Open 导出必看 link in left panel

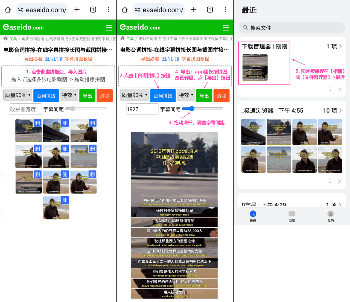(x=33, y=59)
